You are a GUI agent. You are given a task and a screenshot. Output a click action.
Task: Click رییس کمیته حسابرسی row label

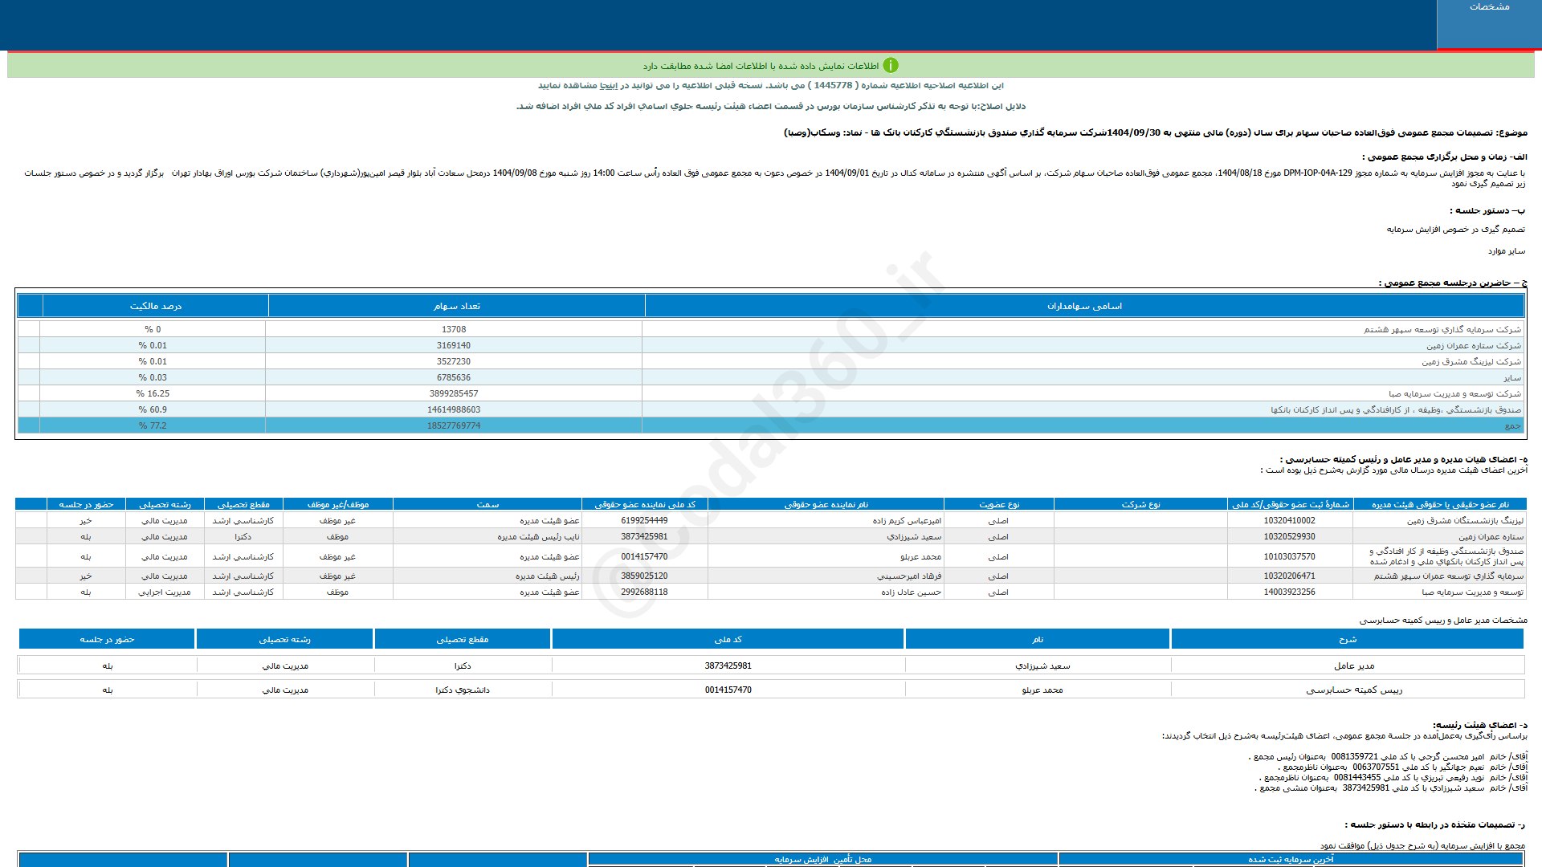(1353, 690)
